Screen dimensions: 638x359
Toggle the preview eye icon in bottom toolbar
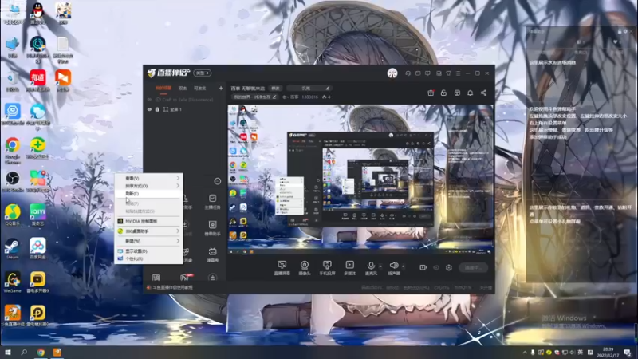coord(436,267)
